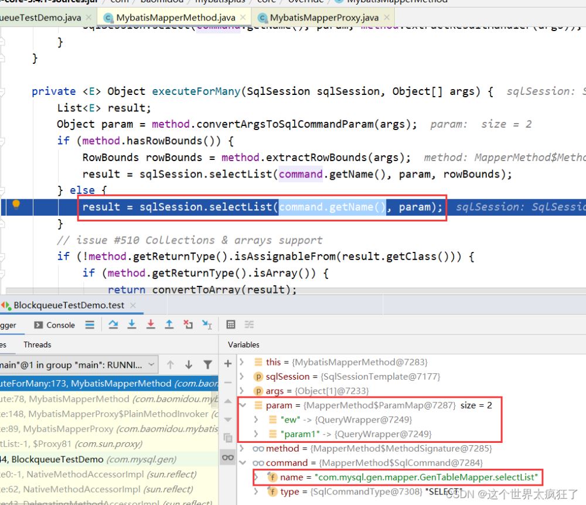Click the lightbulb intention icon in gutter
The image size is (586, 505).
click(16, 204)
